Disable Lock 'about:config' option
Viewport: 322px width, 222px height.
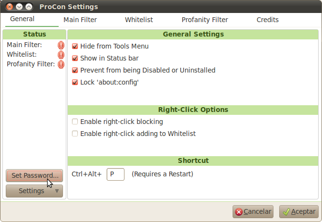pos(75,82)
